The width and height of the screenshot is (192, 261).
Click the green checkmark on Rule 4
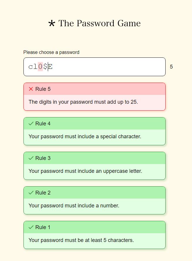coord(31,124)
